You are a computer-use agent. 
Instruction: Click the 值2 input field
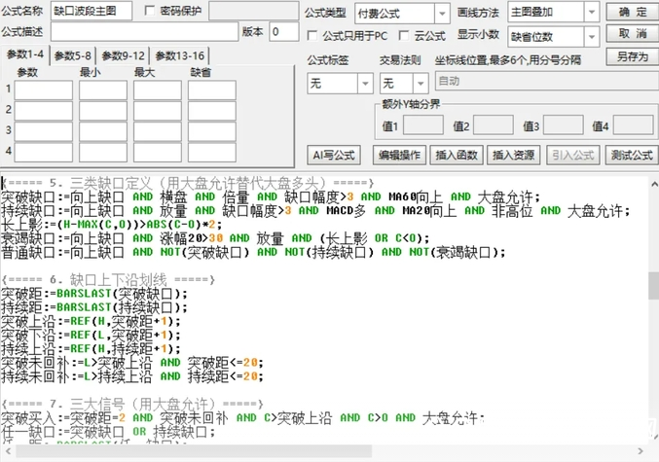(x=494, y=125)
